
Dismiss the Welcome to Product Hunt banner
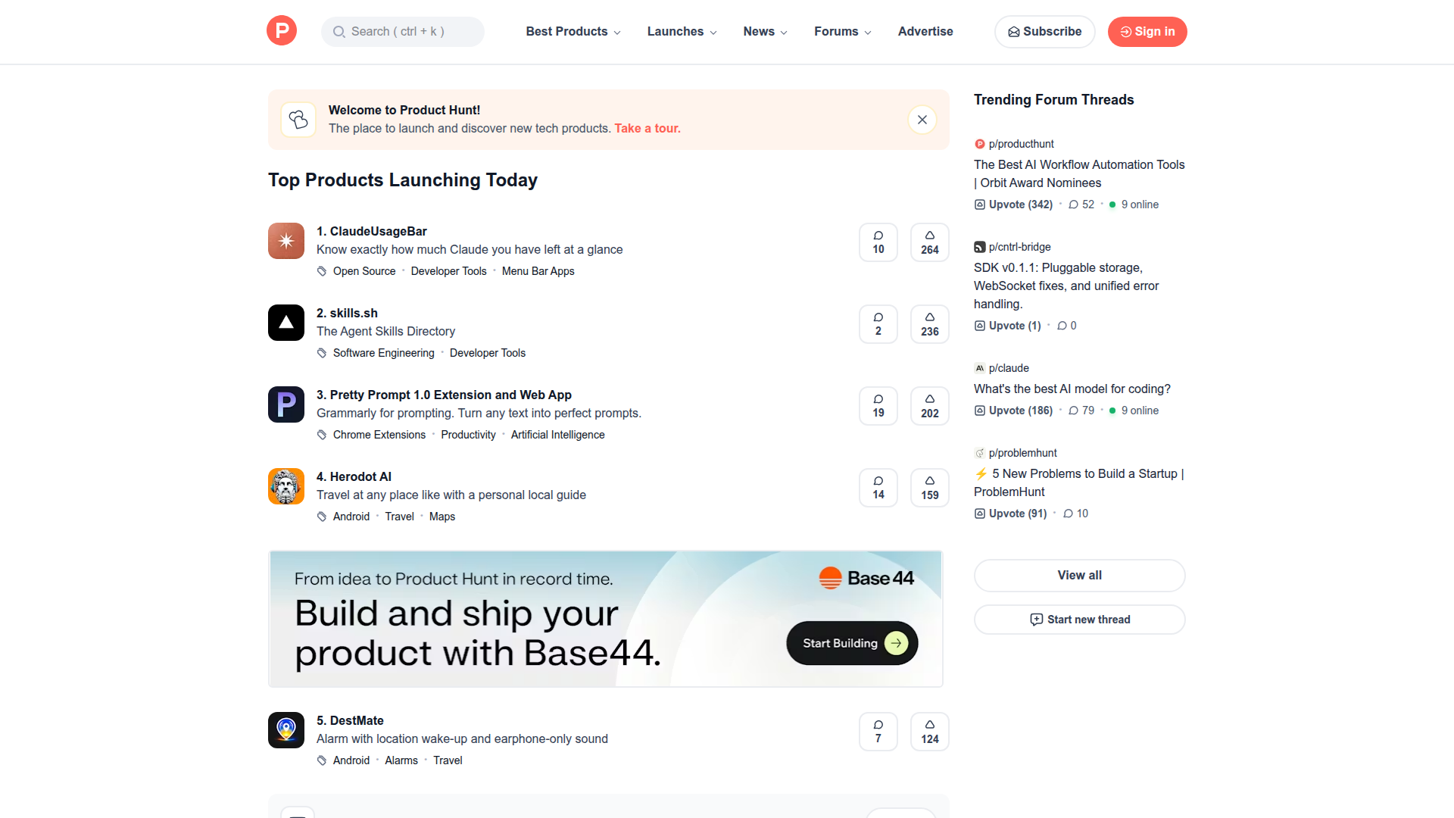(922, 119)
